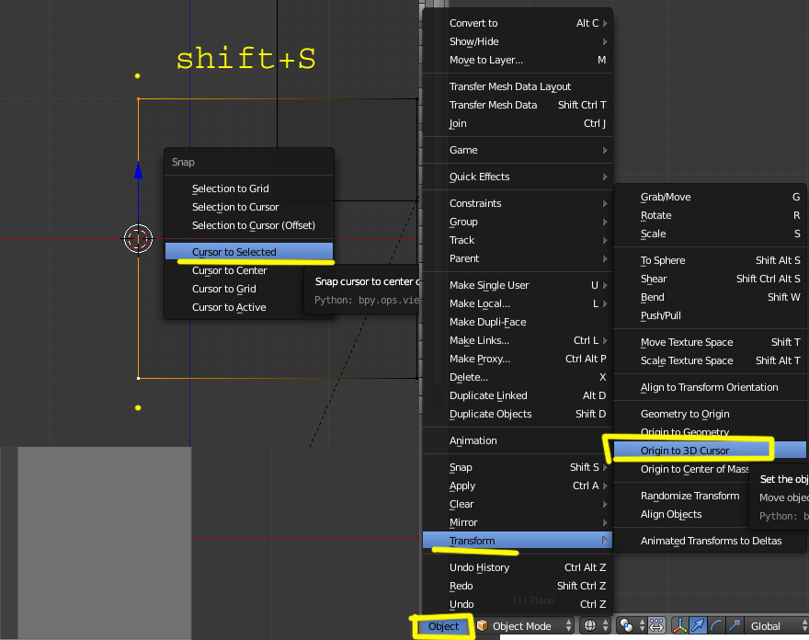The image size is (809, 640).
Task: Click Undo History
Action: pyautogui.click(x=518, y=567)
